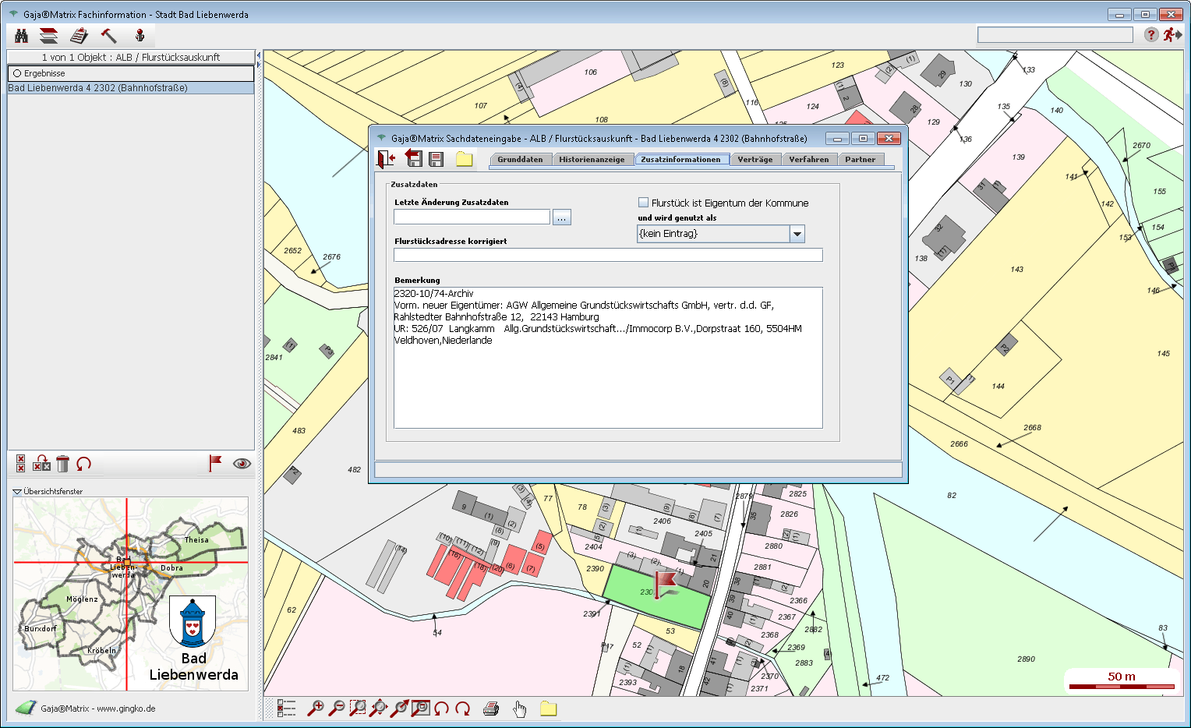Select the hammer tool in top toolbar

[x=108, y=36]
